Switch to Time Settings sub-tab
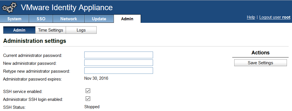Viewport: 292px width, 111px height. [x=50, y=30]
